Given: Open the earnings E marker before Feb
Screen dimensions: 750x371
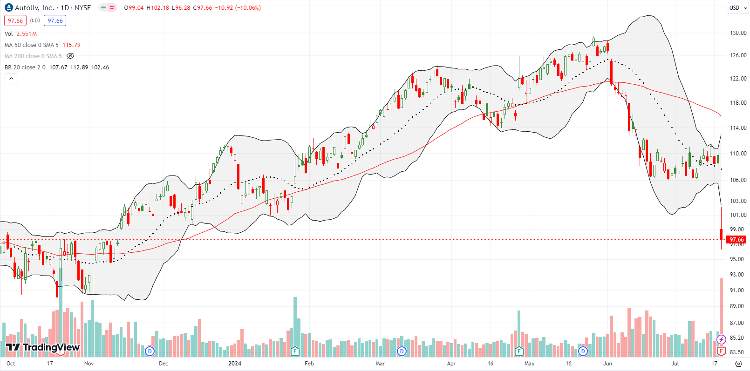Looking at the screenshot, I should (x=295, y=351).
